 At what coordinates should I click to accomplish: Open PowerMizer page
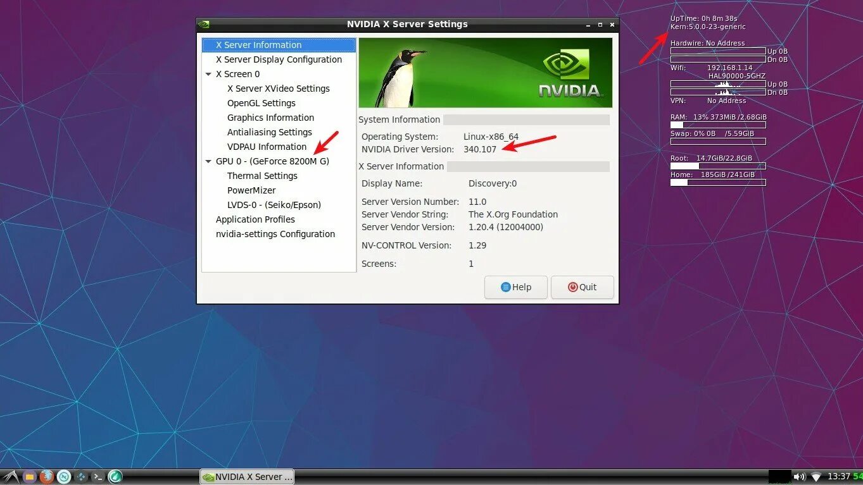click(251, 190)
